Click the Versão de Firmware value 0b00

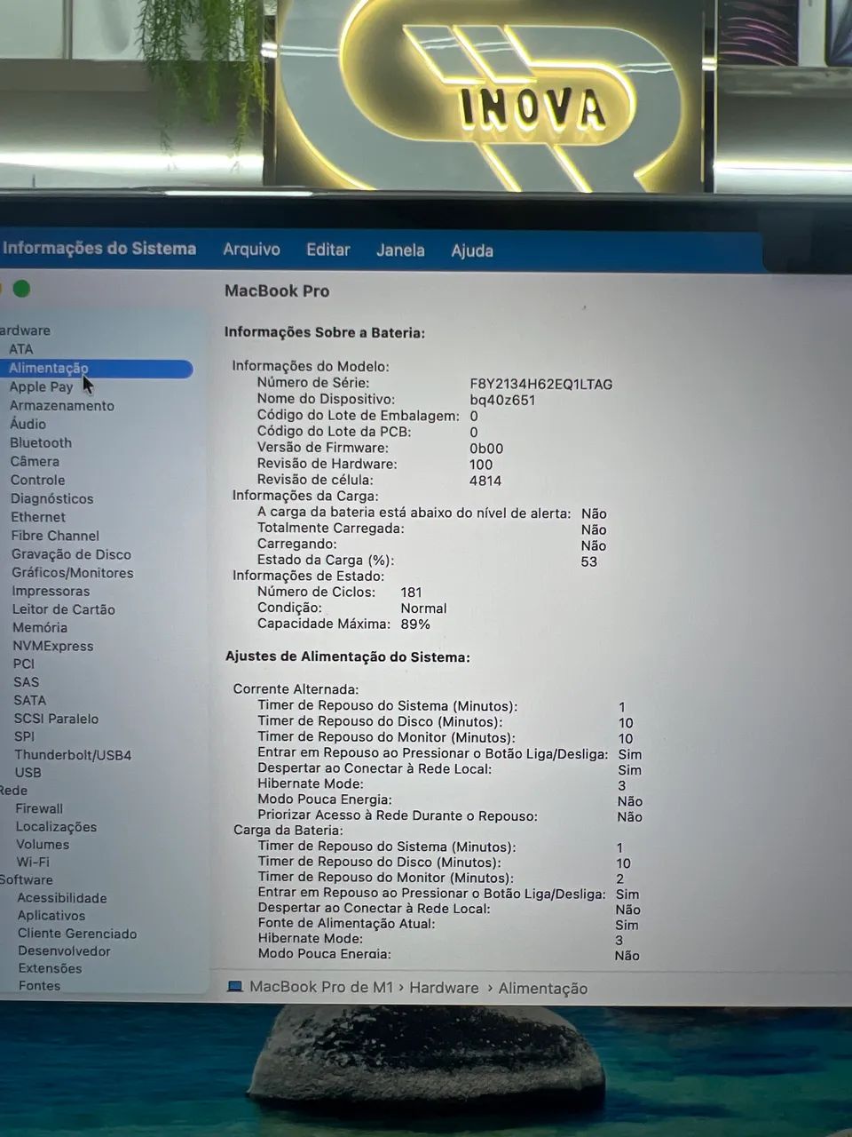pos(486,449)
